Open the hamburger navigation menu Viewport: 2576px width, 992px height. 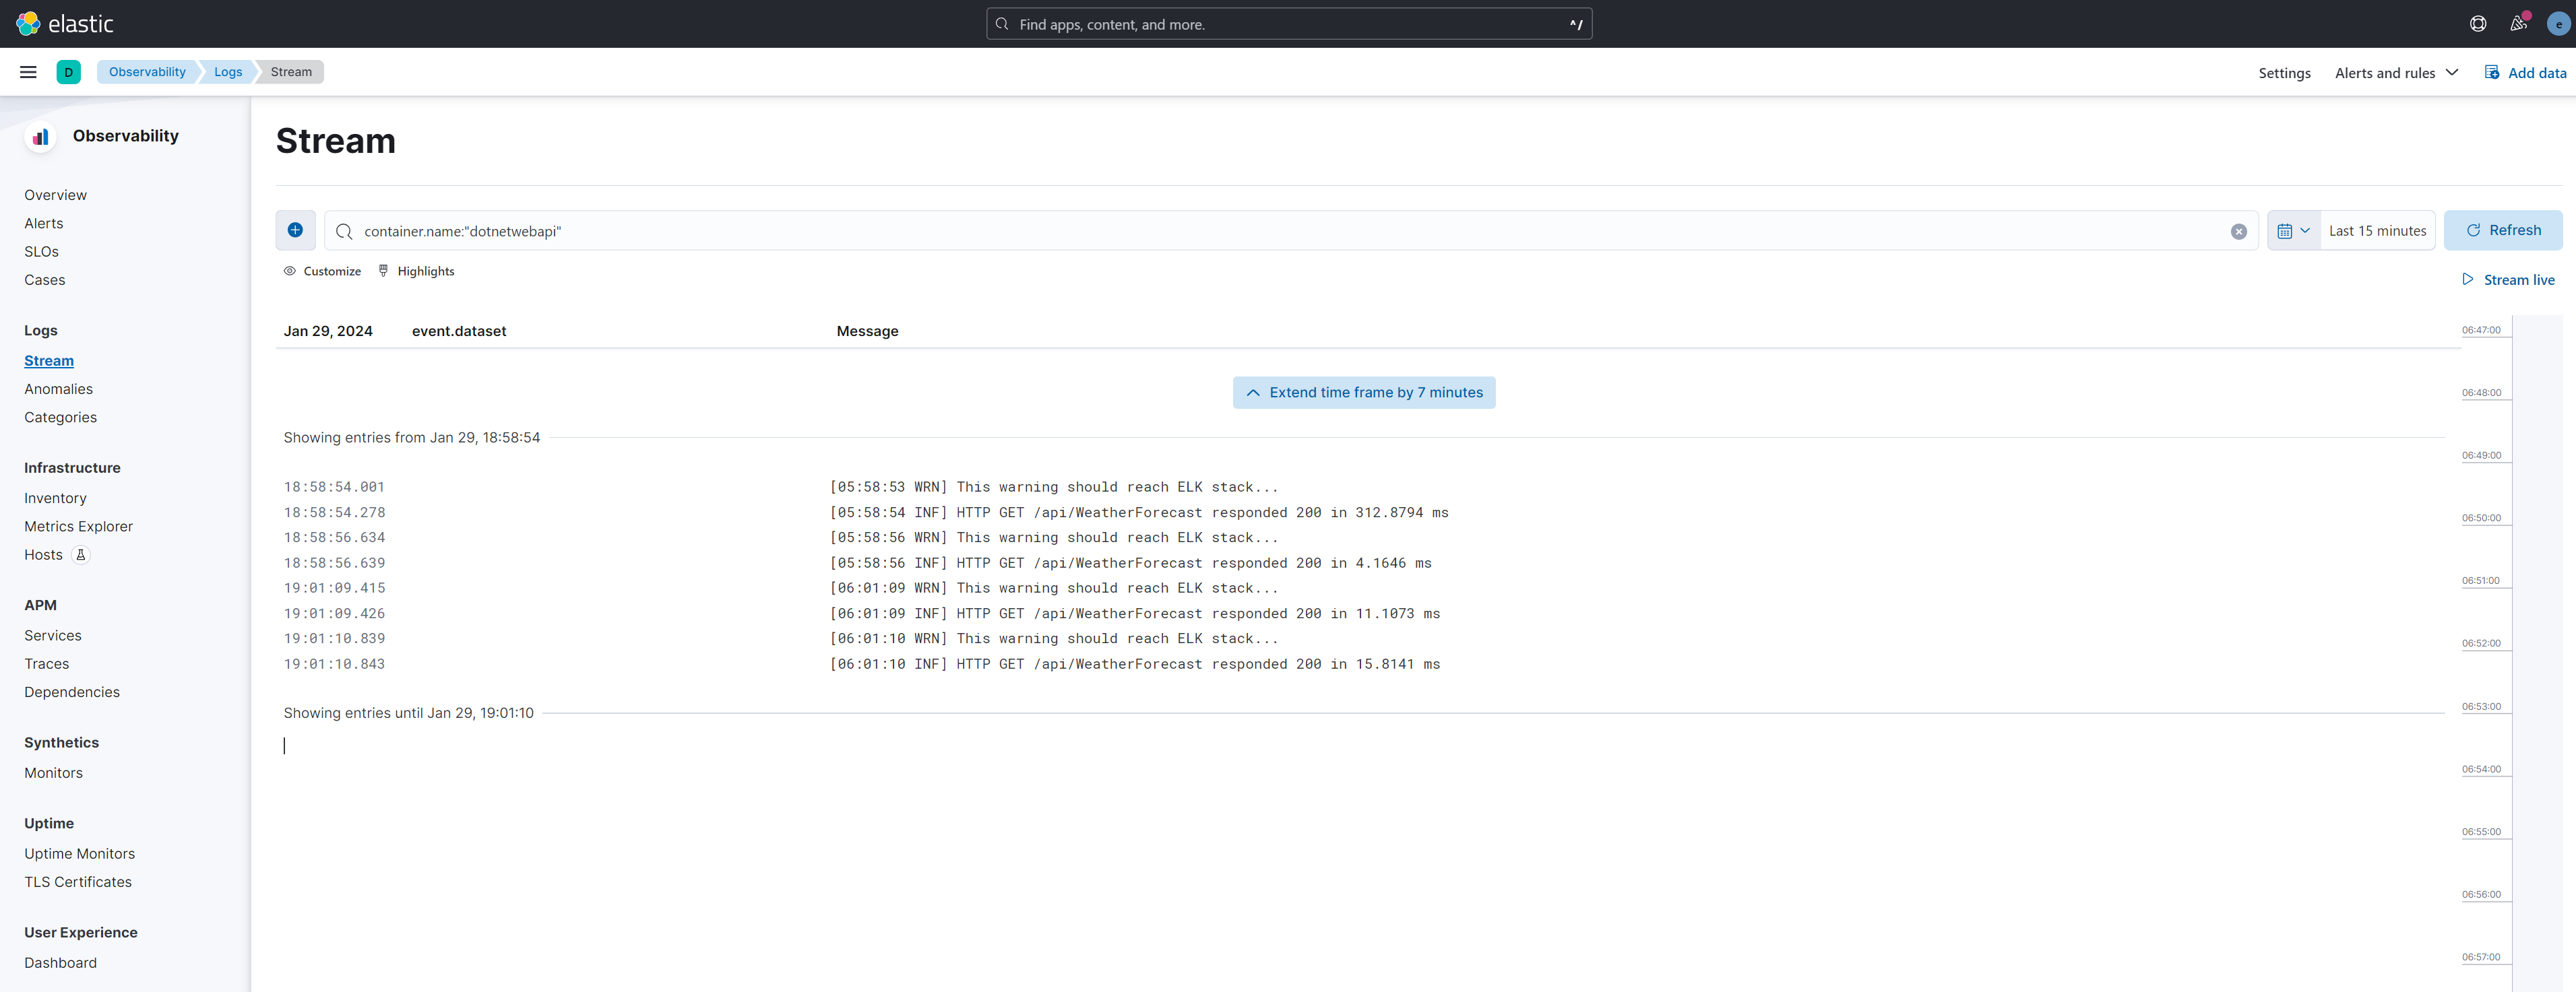coord(28,72)
